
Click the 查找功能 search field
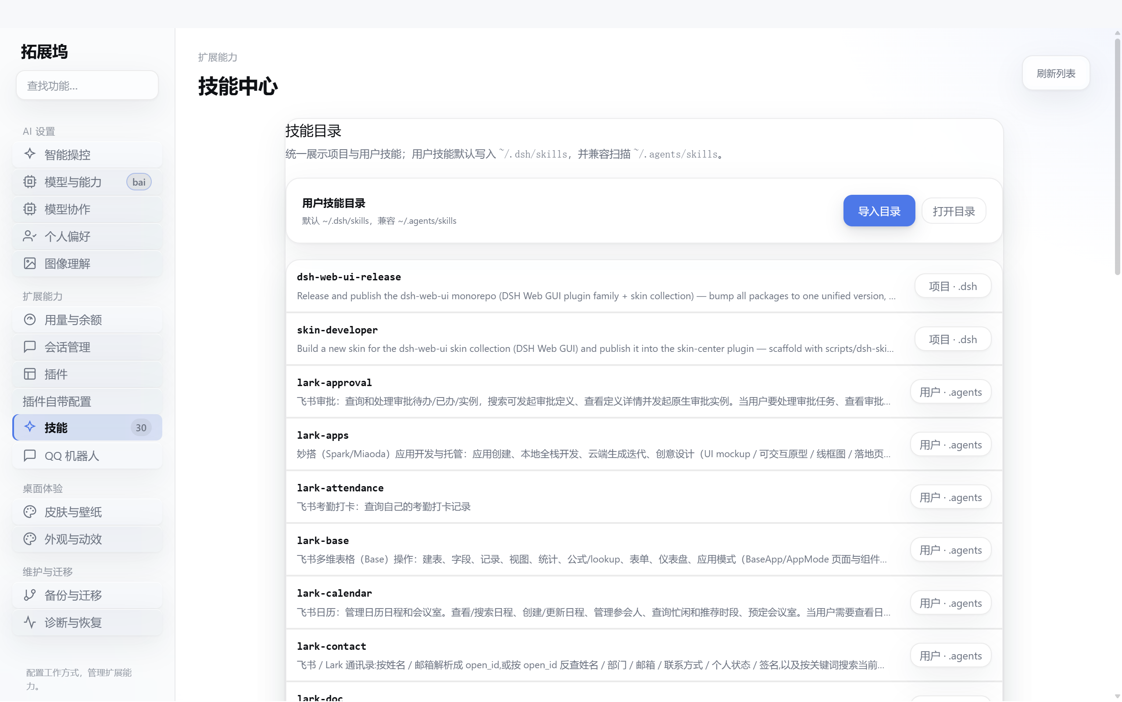point(87,86)
